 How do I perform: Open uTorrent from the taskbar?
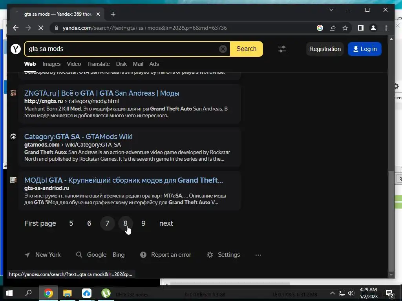(106, 293)
